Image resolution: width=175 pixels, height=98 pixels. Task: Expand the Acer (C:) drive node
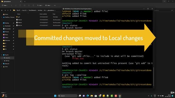coord(2,58)
